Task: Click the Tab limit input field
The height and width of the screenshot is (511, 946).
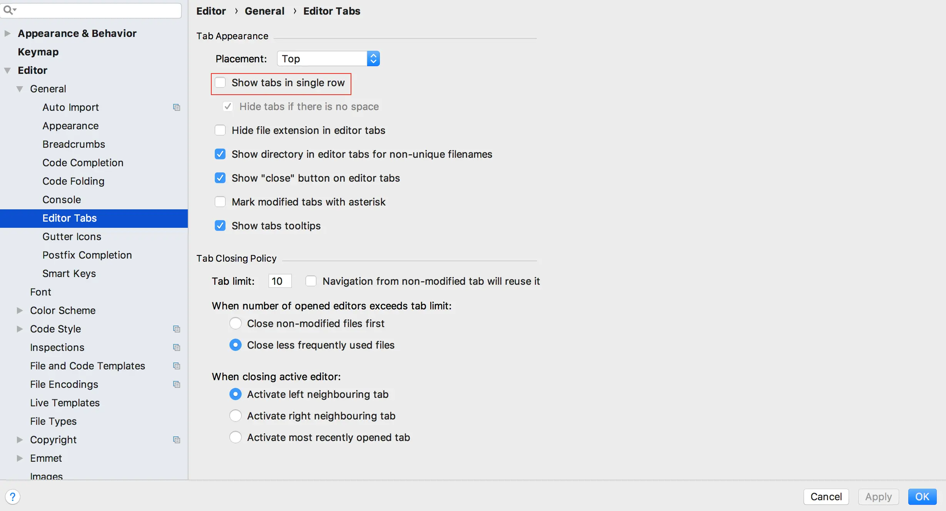Action: pos(280,281)
